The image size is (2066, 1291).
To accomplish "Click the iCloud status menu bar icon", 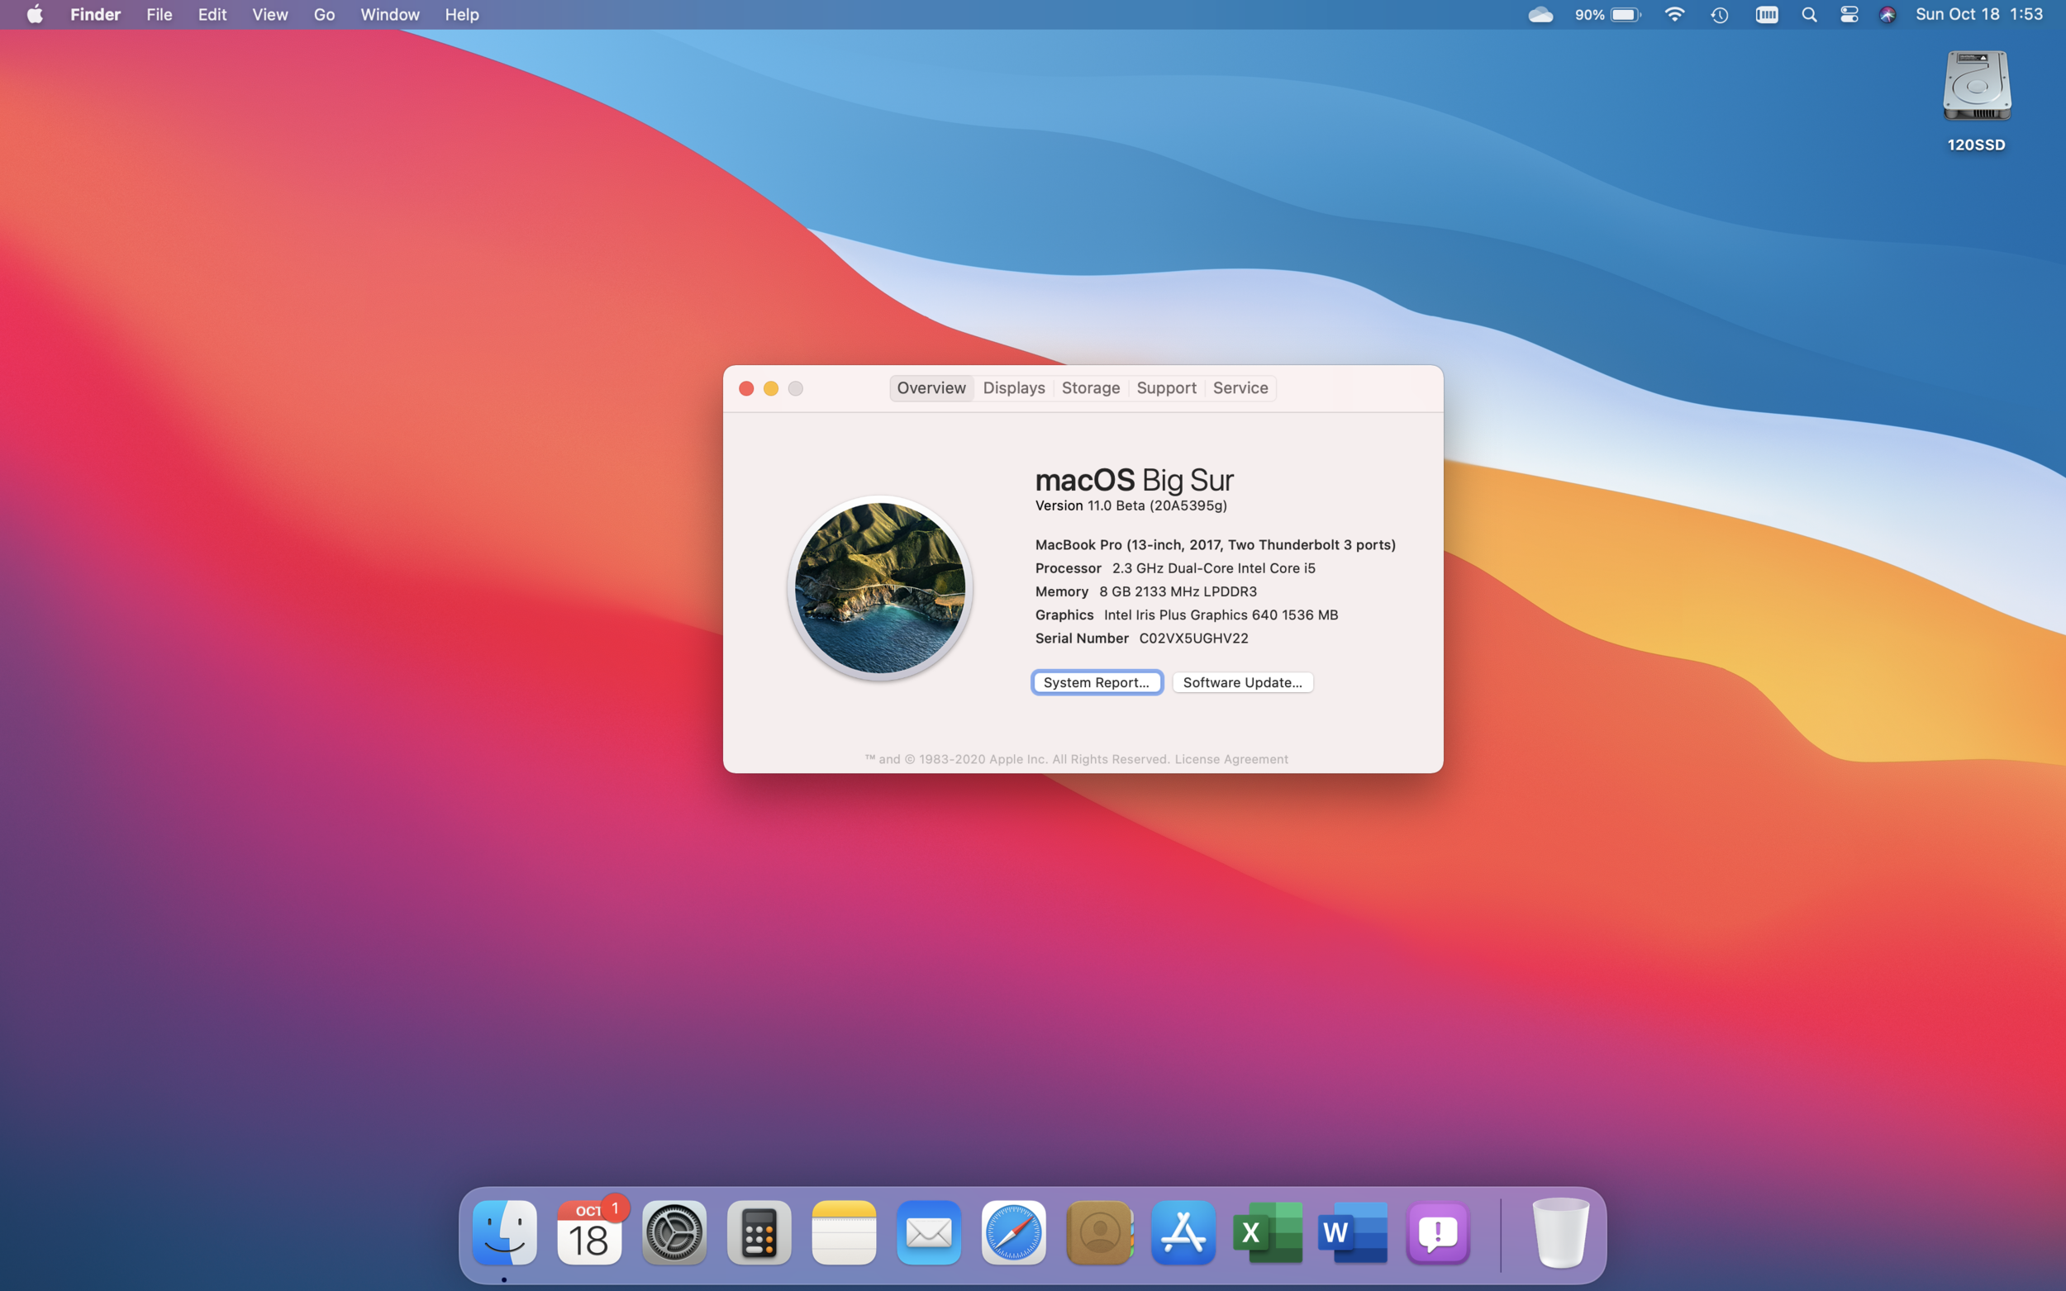I will 1540,15.
